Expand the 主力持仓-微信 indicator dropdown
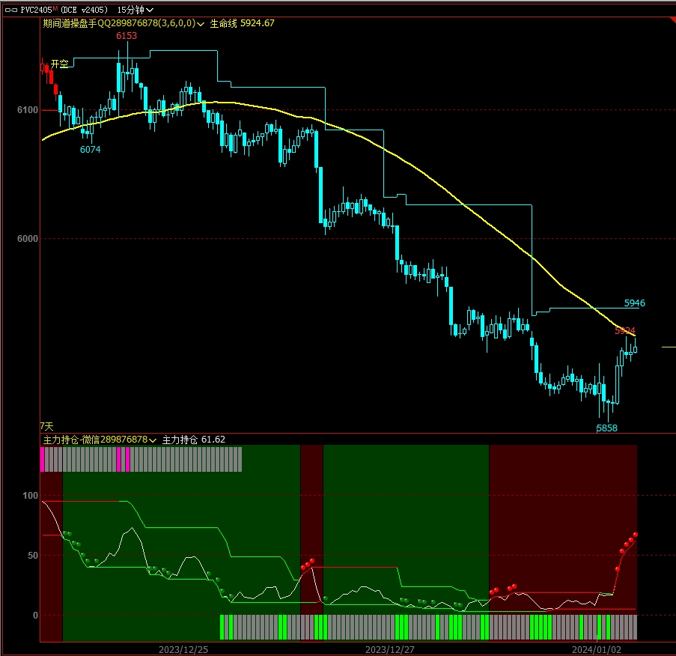The image size is (676, 656). [153, 440]
